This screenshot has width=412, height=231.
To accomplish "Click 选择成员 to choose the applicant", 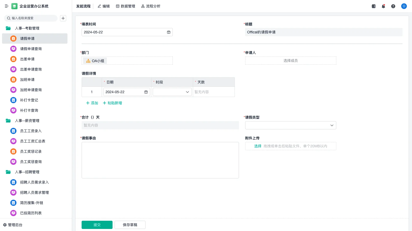I will click(290, 61).
